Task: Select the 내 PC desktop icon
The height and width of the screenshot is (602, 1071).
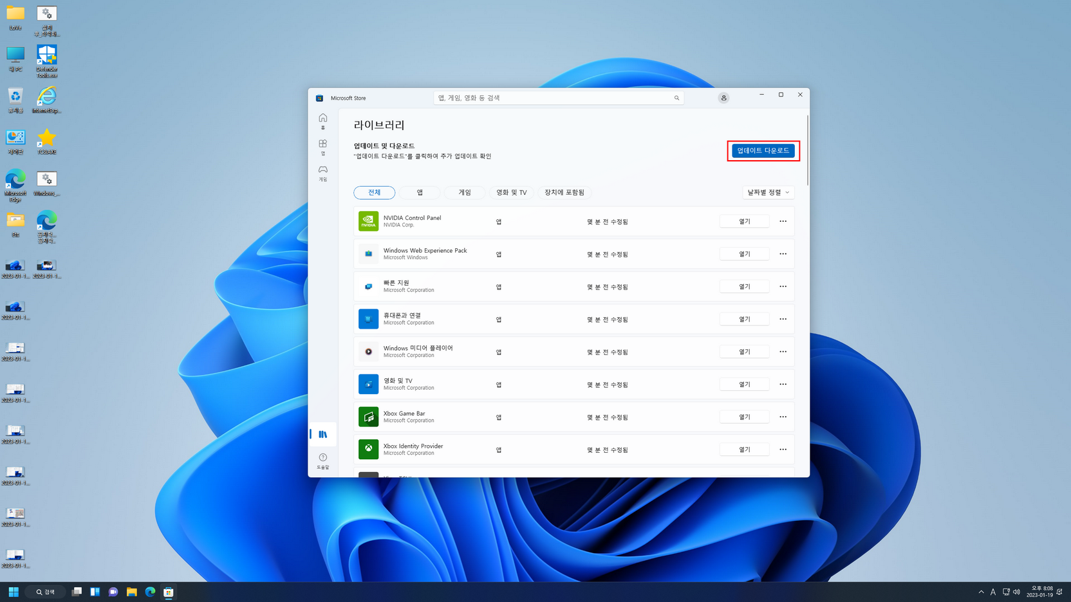Action: 15,59
